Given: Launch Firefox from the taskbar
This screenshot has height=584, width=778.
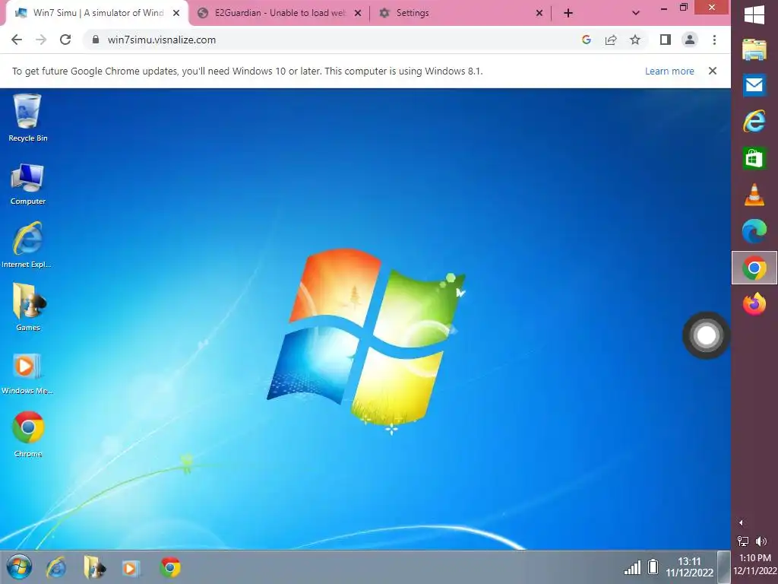Looking at the screenshot, I should click(x=754, y=304).
